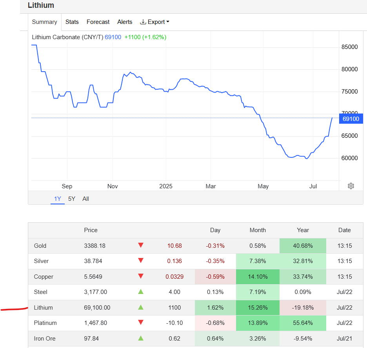Switch chart range to 5Y
Viewport: 367px width, 348px height.
pyautogui.click(x=72, y=199)
